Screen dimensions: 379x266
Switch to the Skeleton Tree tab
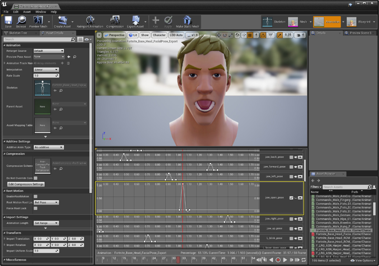coord(18,33)
